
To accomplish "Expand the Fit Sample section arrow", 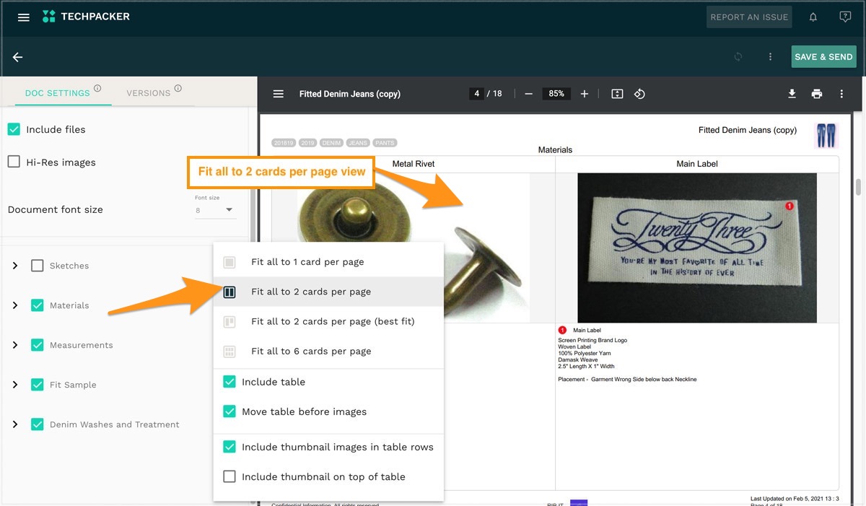I will pyautogui.click(x=15, y=385).
